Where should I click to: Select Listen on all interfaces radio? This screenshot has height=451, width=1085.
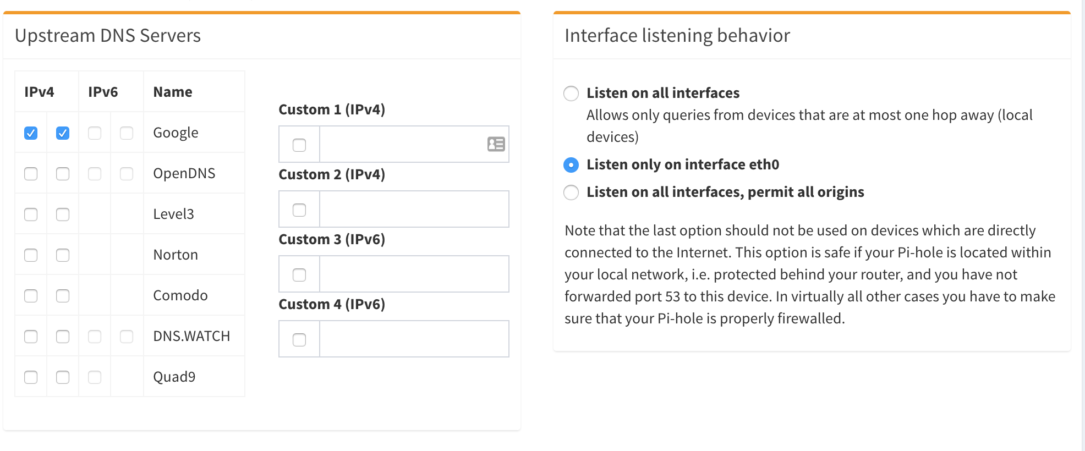pyautogui.click(x=571, y=94)
